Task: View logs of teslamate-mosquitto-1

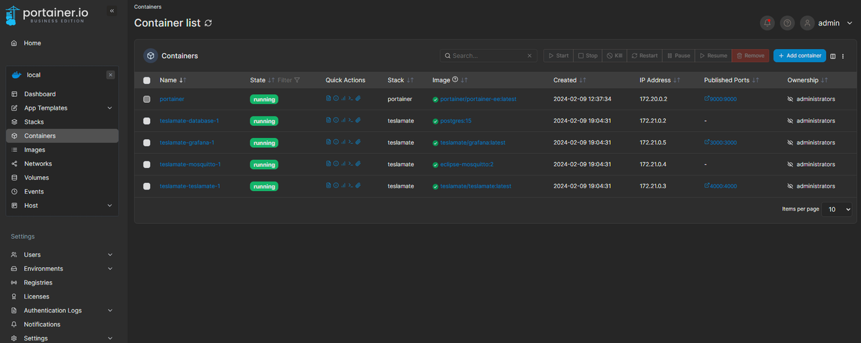Action: click(328, 163)
